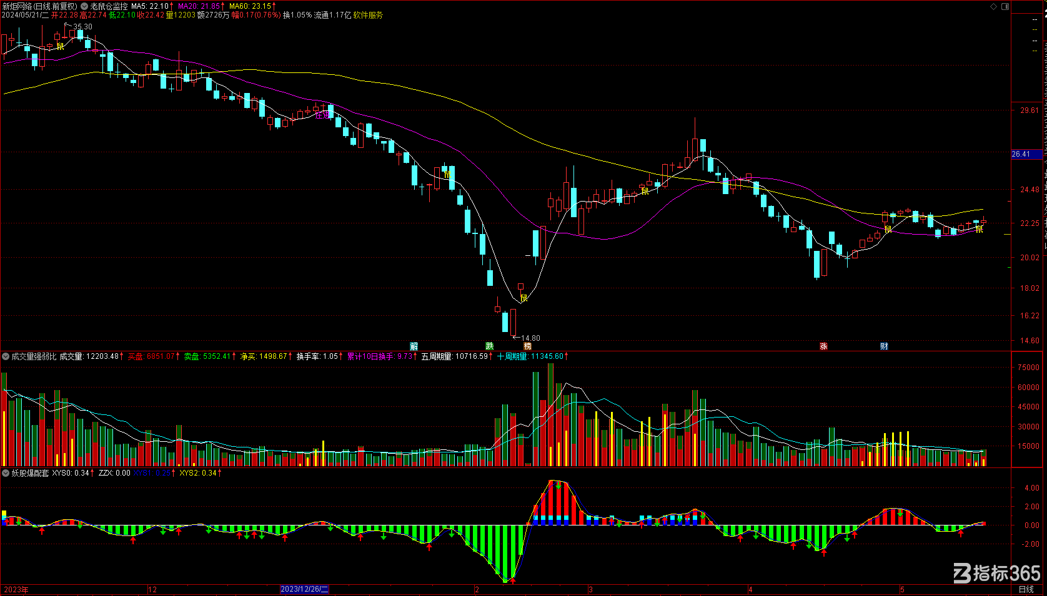Select the 26.41 highlighted price label
The width and height of the screenshot is (1047, 596).
coord(1027,154)
